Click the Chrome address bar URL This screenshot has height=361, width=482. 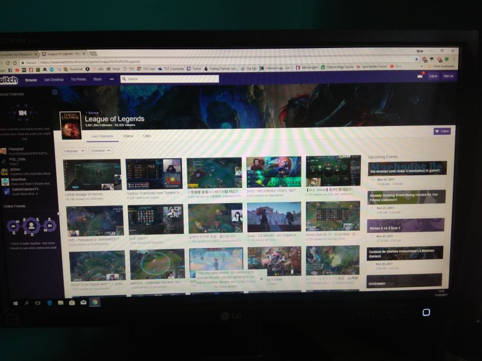[90, 62]
